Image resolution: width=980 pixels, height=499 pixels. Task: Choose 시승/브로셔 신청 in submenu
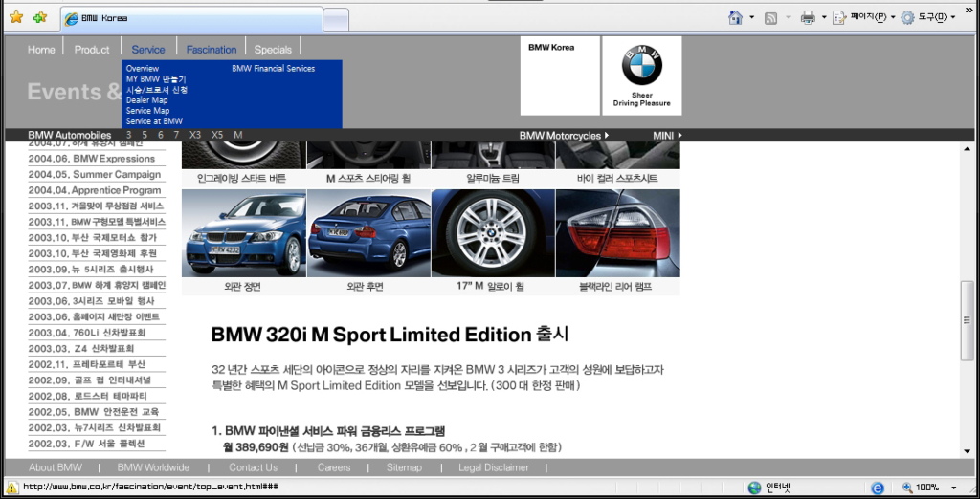[157, 89]
